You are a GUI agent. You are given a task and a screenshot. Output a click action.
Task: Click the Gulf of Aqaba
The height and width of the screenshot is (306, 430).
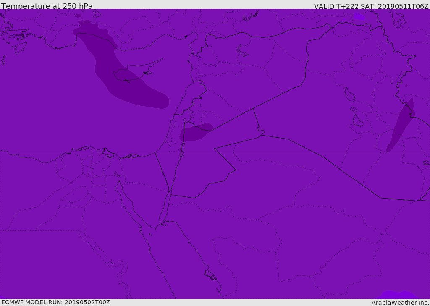tap(165, 209)
